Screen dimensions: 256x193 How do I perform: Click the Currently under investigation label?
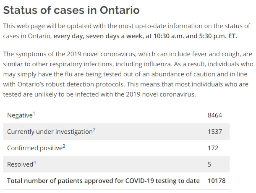pyautogui.click(x=50, y=132)
